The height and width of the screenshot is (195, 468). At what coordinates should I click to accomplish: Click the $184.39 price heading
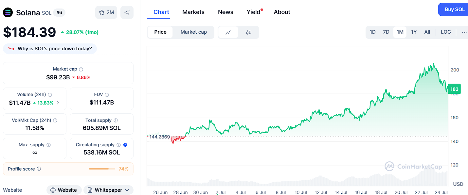tap(30, 32)
